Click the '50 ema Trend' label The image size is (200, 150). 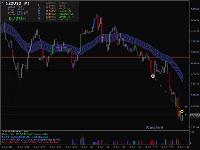tap(154, 128)
